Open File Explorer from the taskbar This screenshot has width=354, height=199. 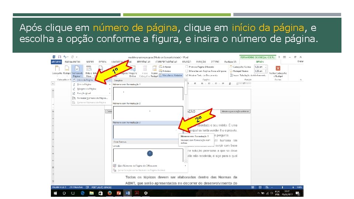coord(91,193)
